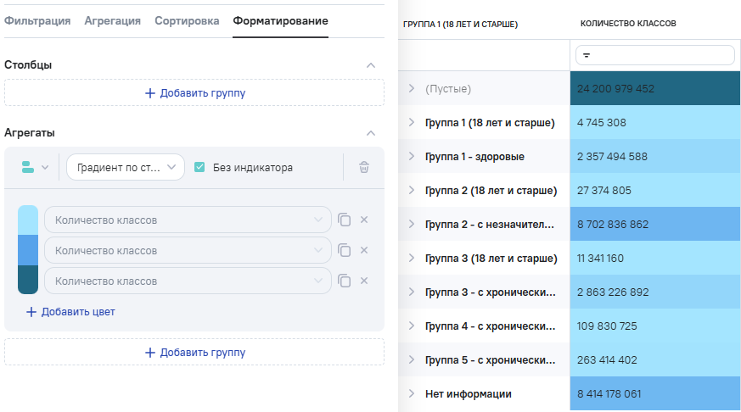This screenshot has height=412, width=741.
Task: Click 'Добавить группу' under Столбцы
Action: coord(194,93)
